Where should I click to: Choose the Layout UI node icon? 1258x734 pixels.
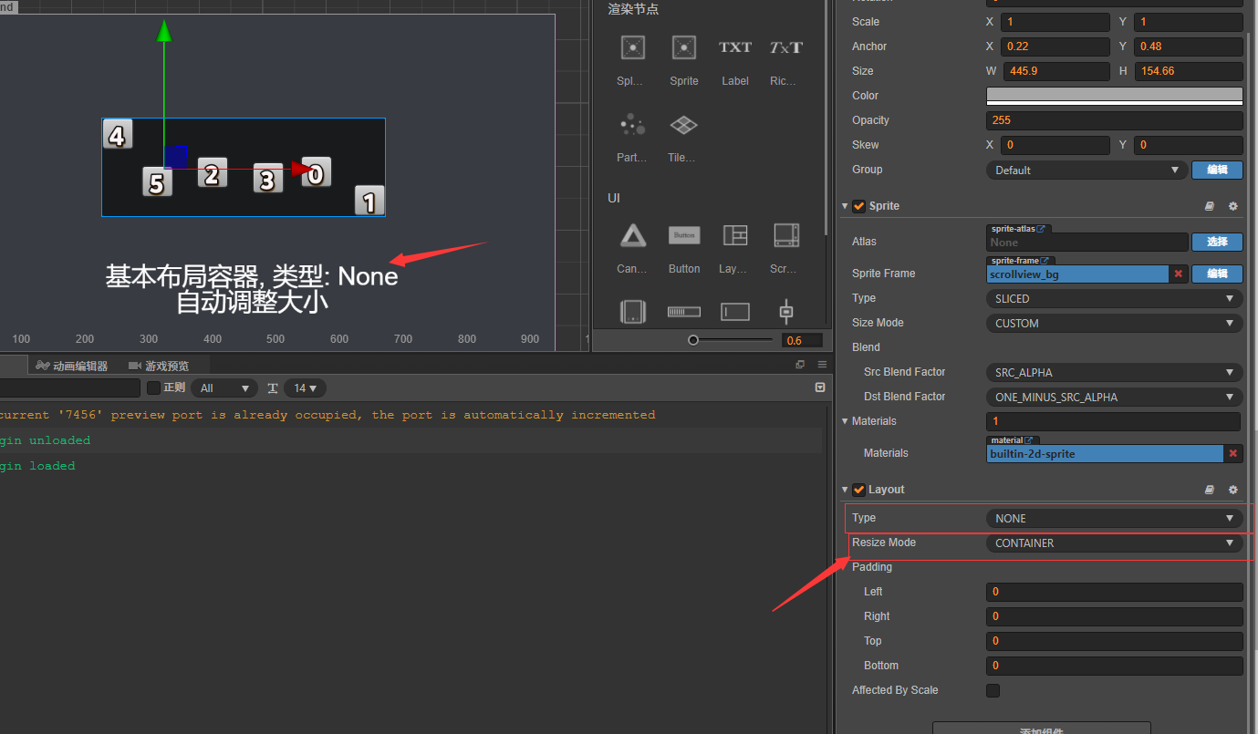735,235
